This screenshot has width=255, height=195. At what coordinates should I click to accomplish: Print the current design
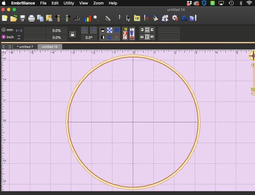tap(32, 18)
